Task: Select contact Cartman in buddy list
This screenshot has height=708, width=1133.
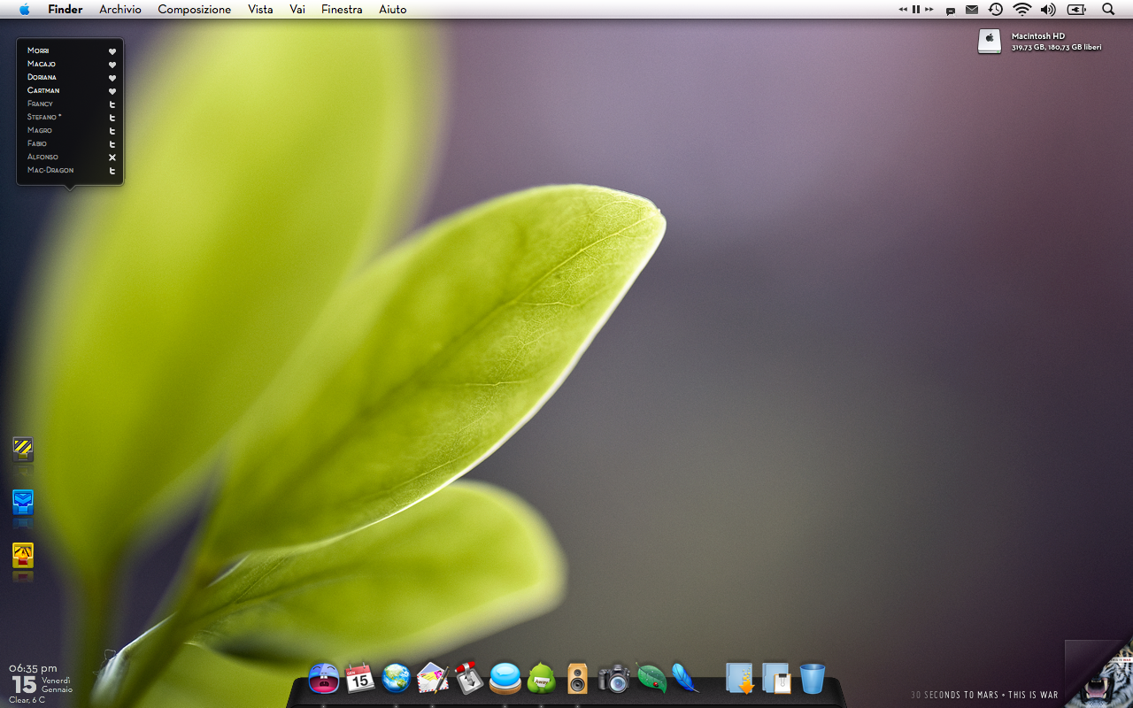Action: point(43,90)
